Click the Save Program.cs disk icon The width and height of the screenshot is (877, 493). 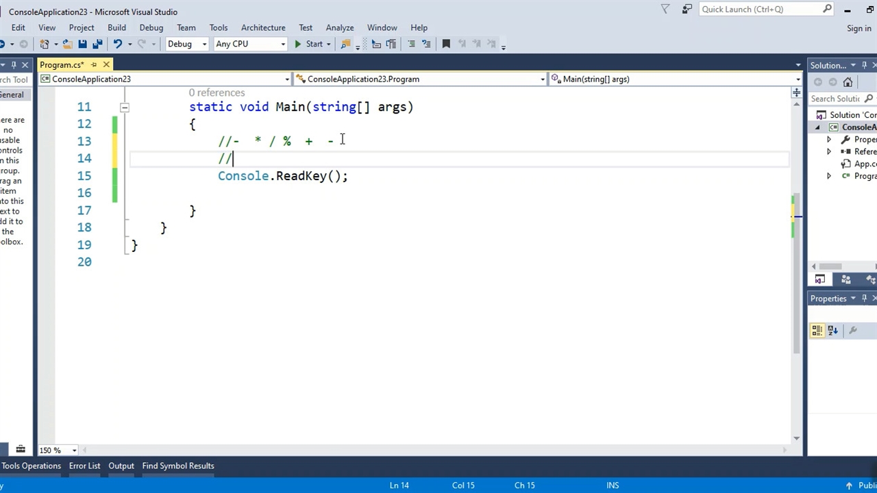(82, 44)
